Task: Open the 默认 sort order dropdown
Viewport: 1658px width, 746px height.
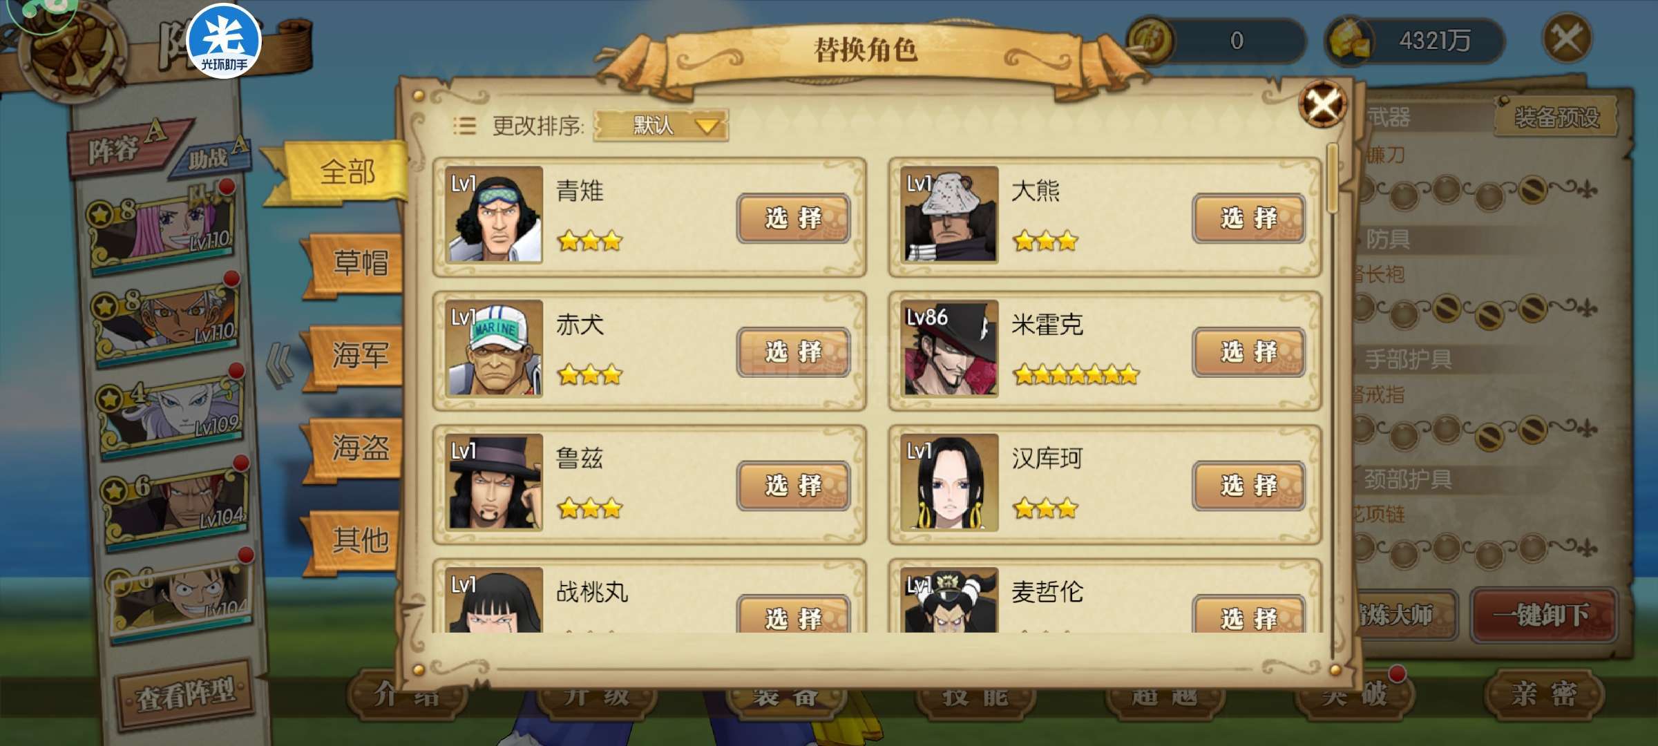Action: (660, 126)
